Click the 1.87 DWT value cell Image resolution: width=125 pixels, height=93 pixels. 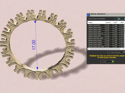[x=116, y=47]
